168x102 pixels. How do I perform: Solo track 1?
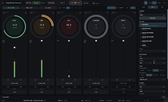[x=21, y=80]
